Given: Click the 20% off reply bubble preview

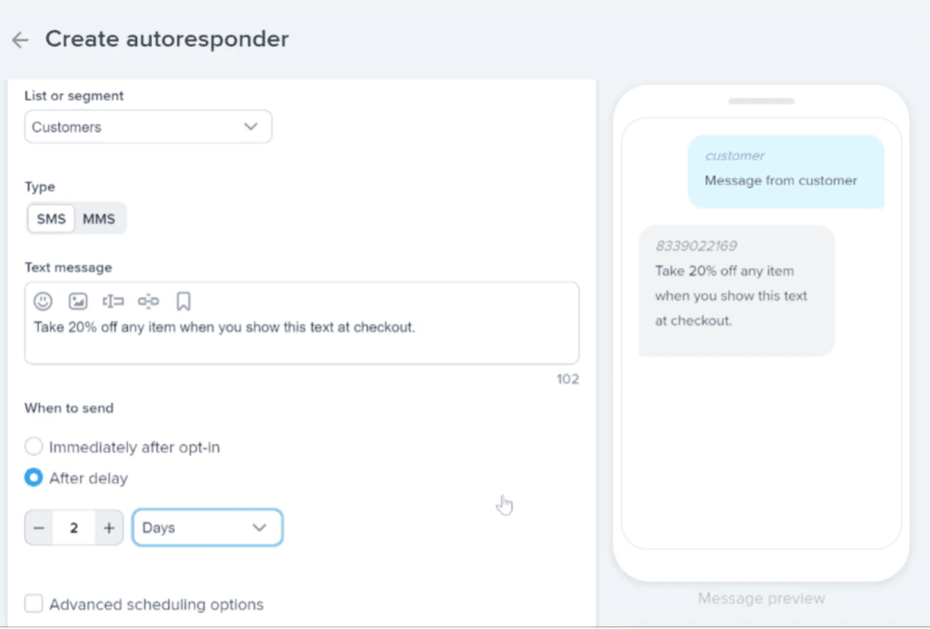Looking at the screenshot, I should tap(737, 290).
